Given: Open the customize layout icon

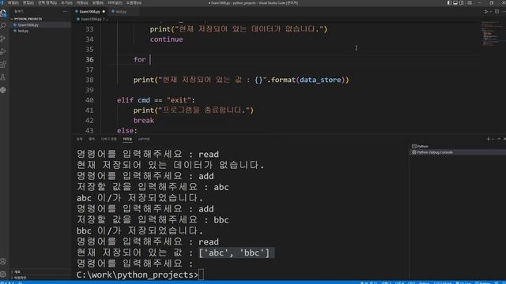Looking at the screenshot, I should coord(470,2).
